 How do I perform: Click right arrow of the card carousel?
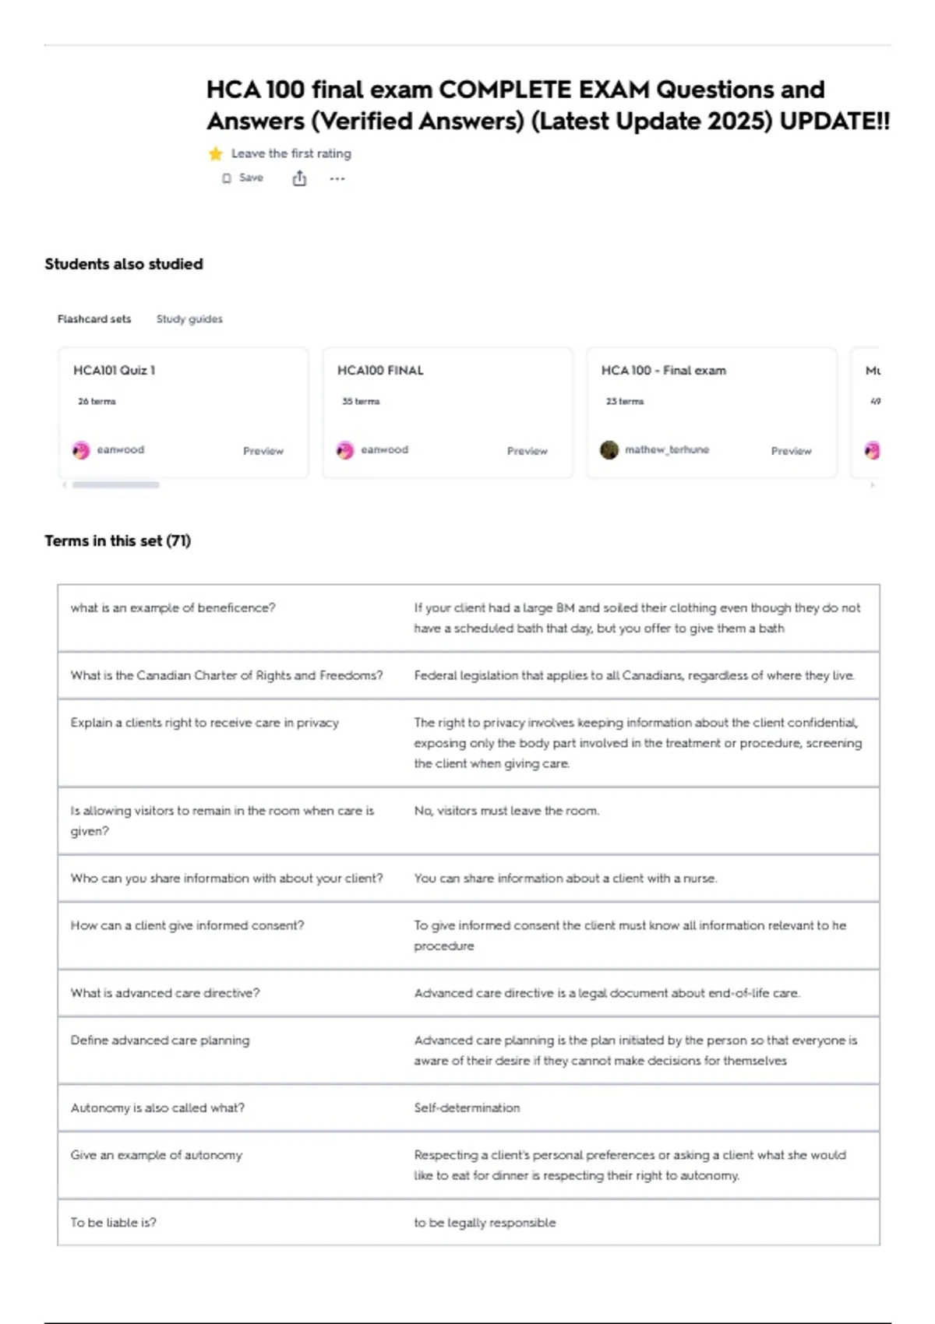click(873, 484)
